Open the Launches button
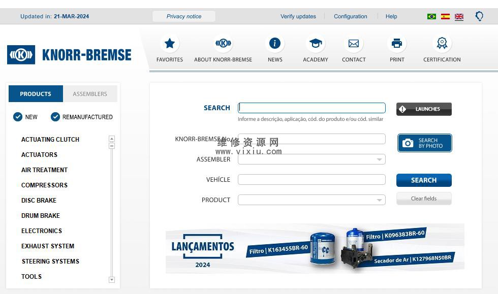Viewport: 498px width, 294px height. [424, 109]
